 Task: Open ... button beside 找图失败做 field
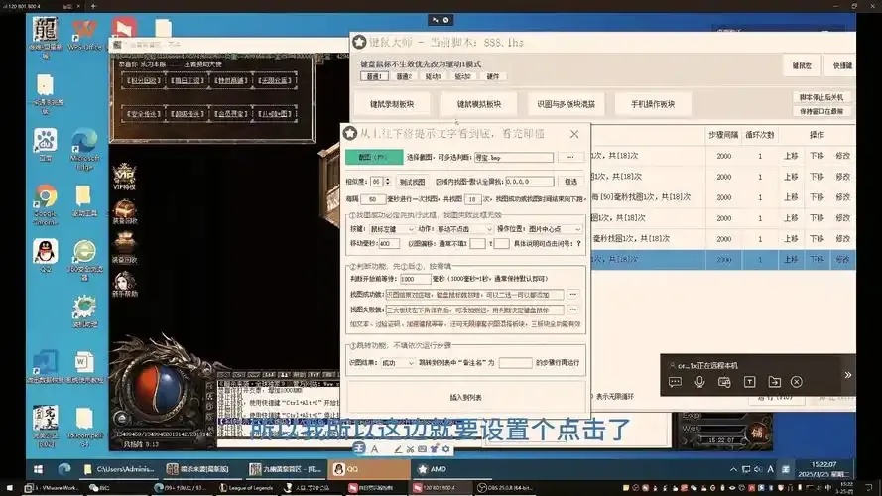tap(573, 310)
